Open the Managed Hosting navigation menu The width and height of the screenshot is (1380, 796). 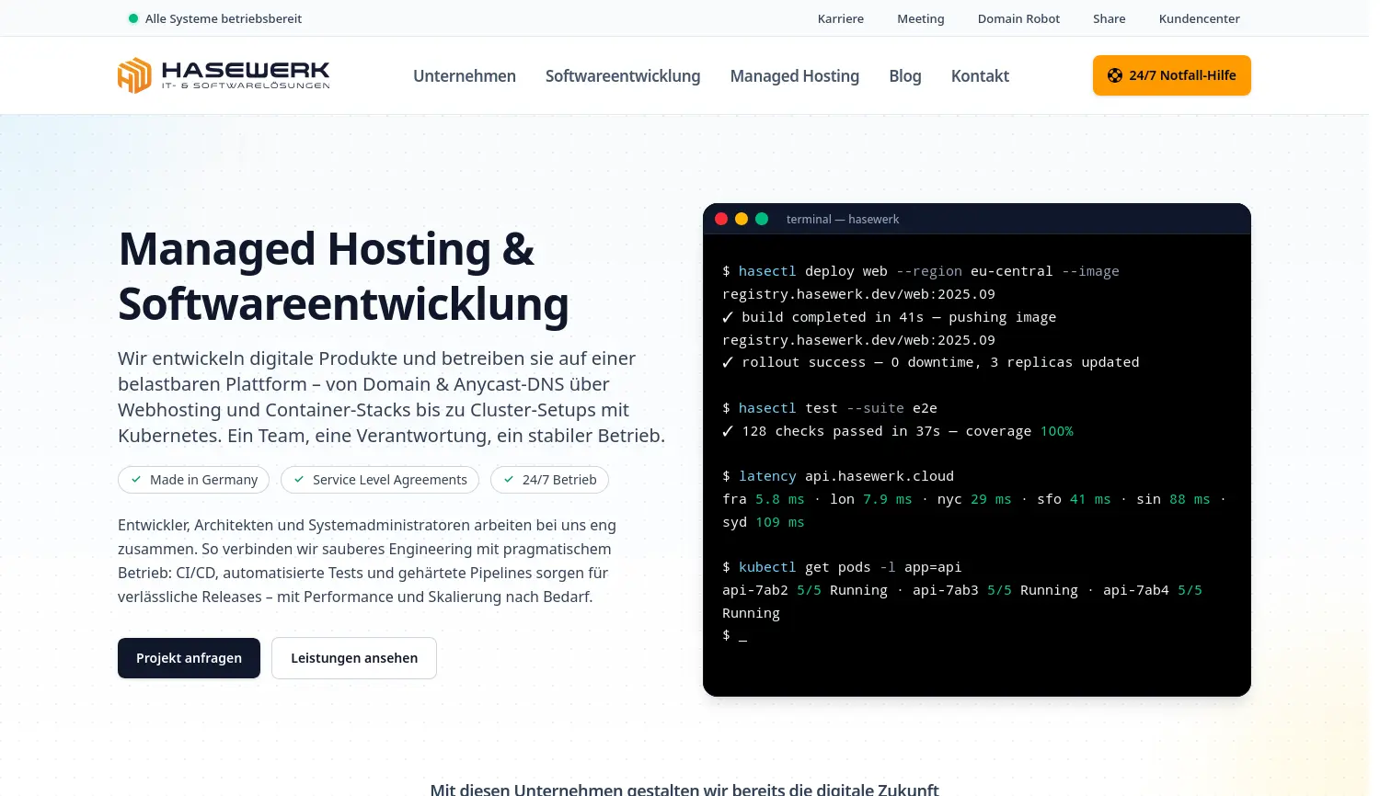[795, 75]
